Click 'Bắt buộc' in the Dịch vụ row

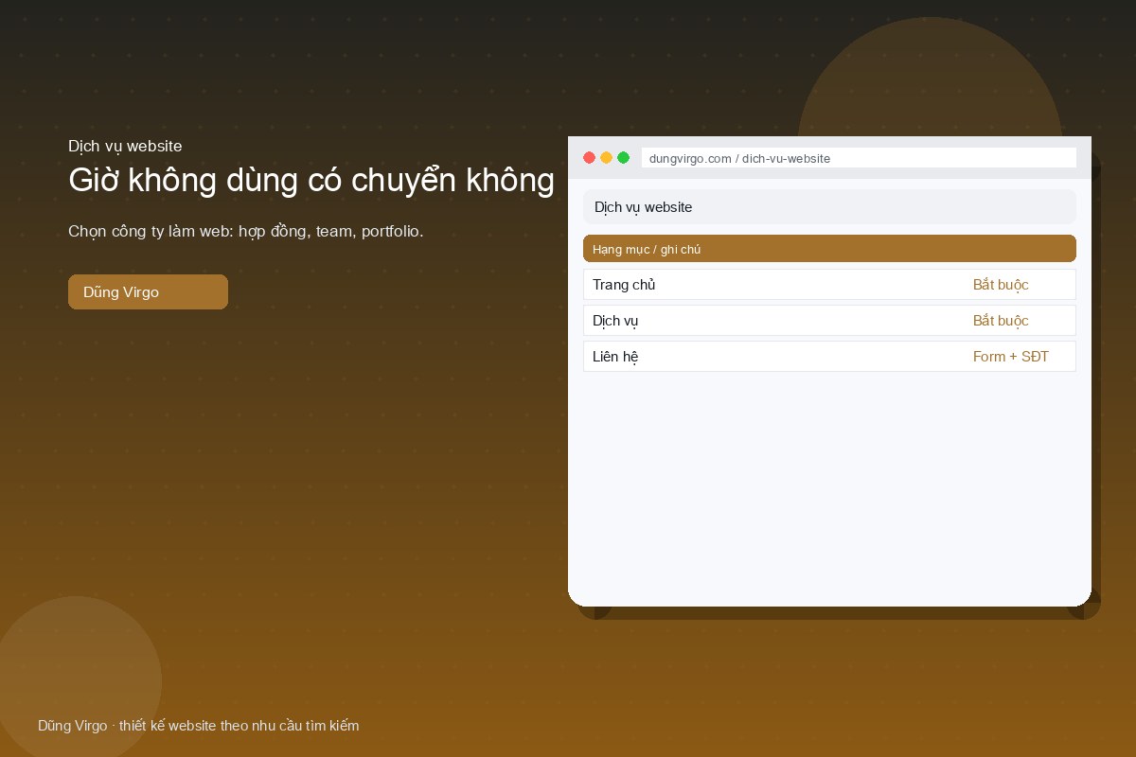[x=1001, y=321]
